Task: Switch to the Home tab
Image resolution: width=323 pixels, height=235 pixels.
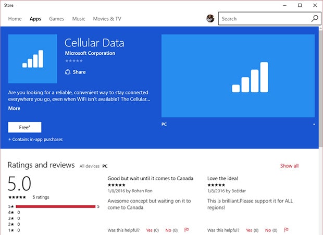Action: 15,19
